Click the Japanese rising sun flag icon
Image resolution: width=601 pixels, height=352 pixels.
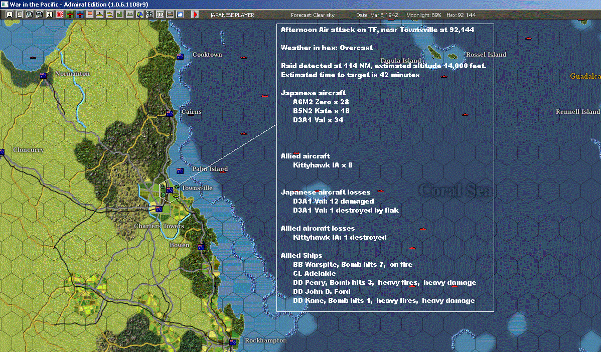click(x=60, y=15)
